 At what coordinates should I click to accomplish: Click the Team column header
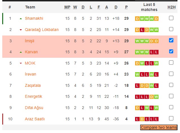coord(30,7)
